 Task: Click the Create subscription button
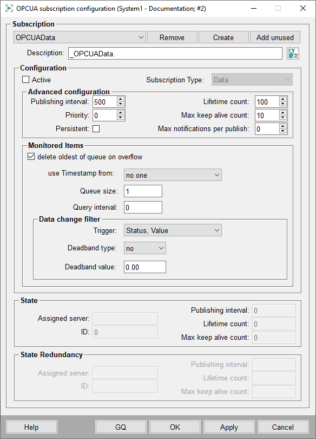point(223,37)
